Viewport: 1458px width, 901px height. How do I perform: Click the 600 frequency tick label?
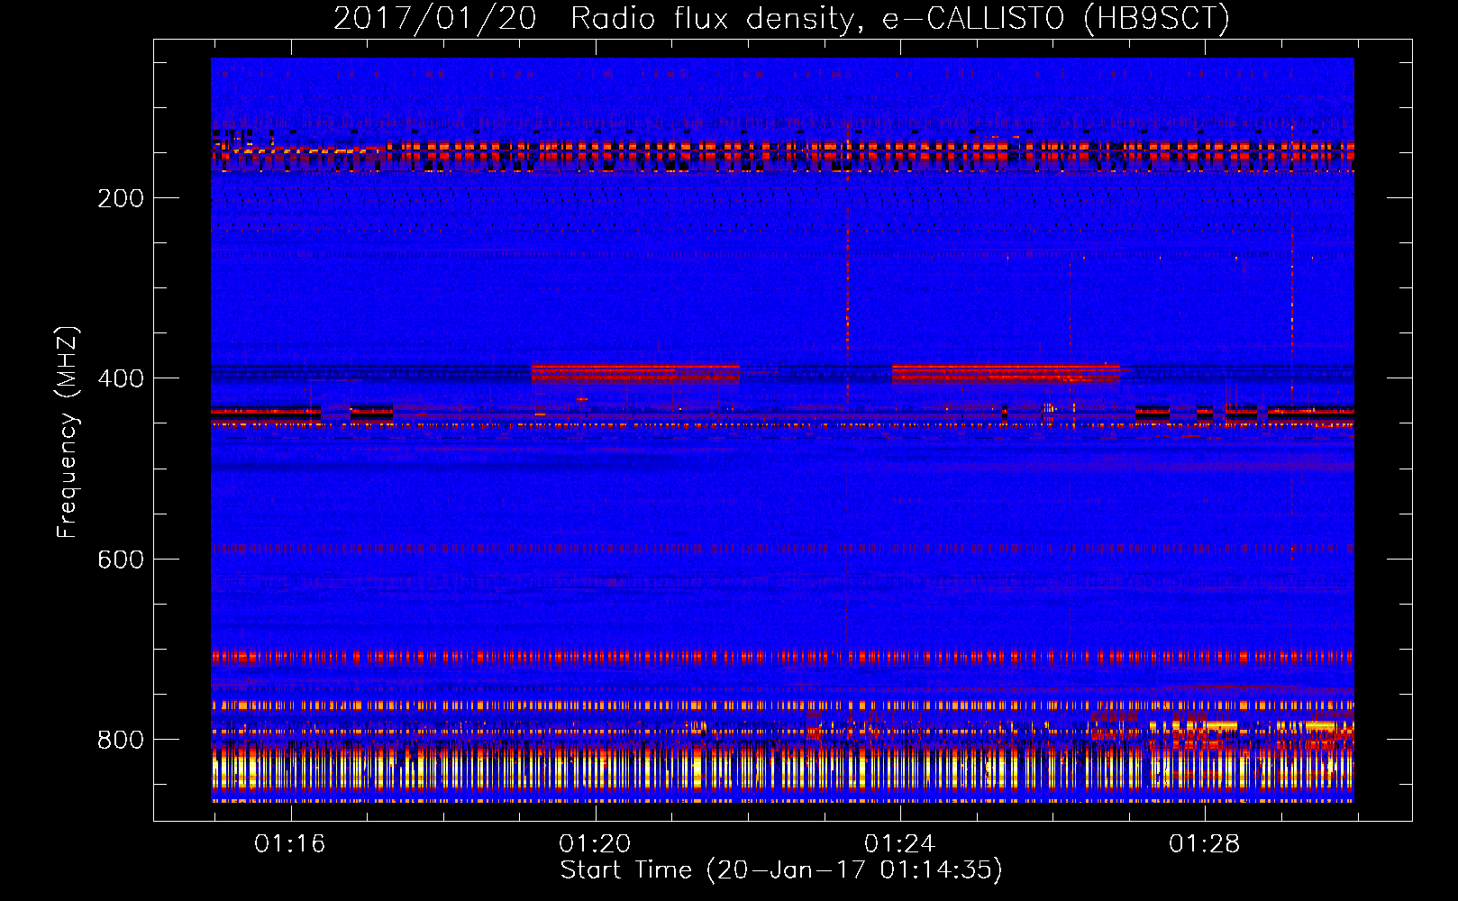click(121, 560)
